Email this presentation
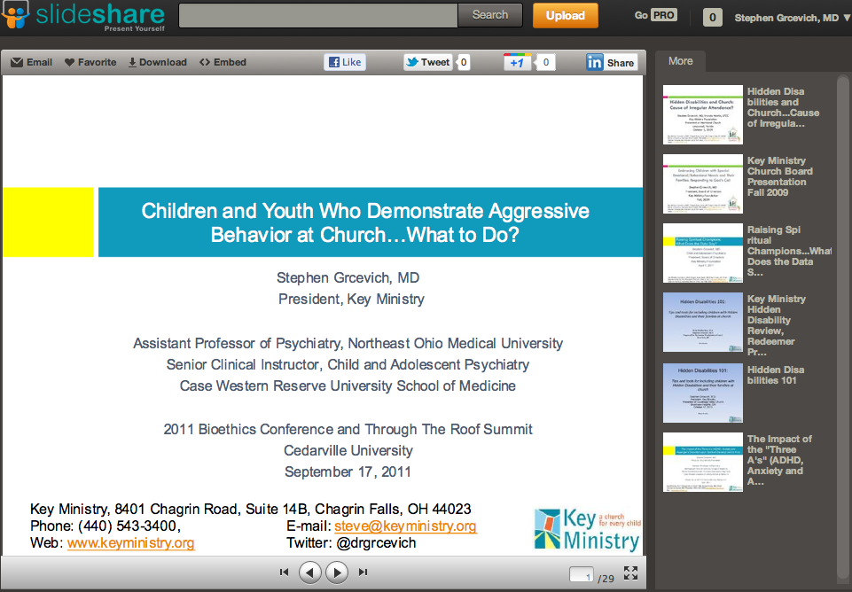Viewport: 852px width, 592px height. click(x=31, y=62)
